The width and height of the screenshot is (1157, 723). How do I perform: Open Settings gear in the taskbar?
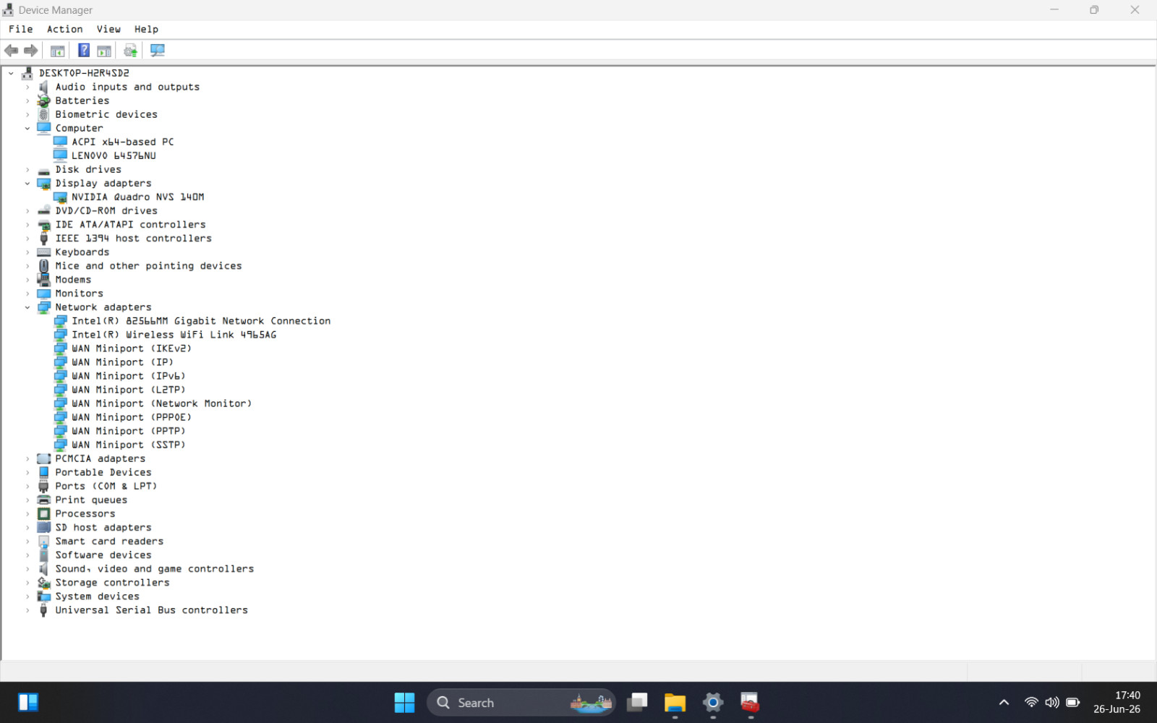(x=713, y=703)
